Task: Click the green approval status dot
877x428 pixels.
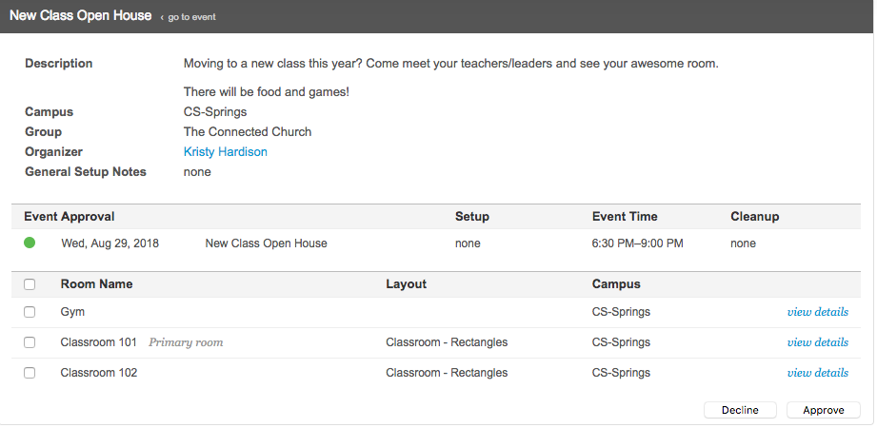Action: pyautogui.click(x=30, y=243)
